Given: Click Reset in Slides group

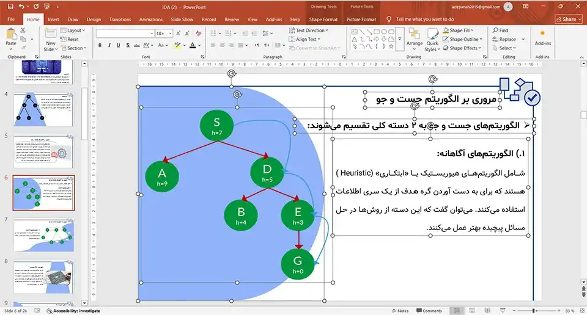Looking at the screenshot, I should click(x=70, y=39).
